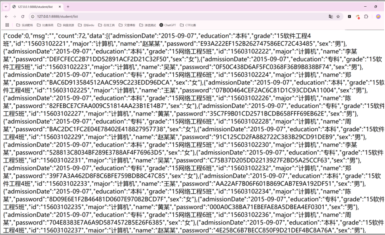Click password 35C7F9B01CD2571BCDB658FFF69EB62E
The height and width of the screenshot is (235, 385).
pyautogui.click(x=267, y=114)
